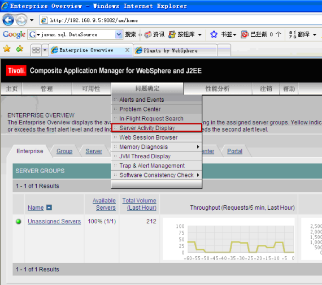Select the Enterprise tab

tap(30, 151)
